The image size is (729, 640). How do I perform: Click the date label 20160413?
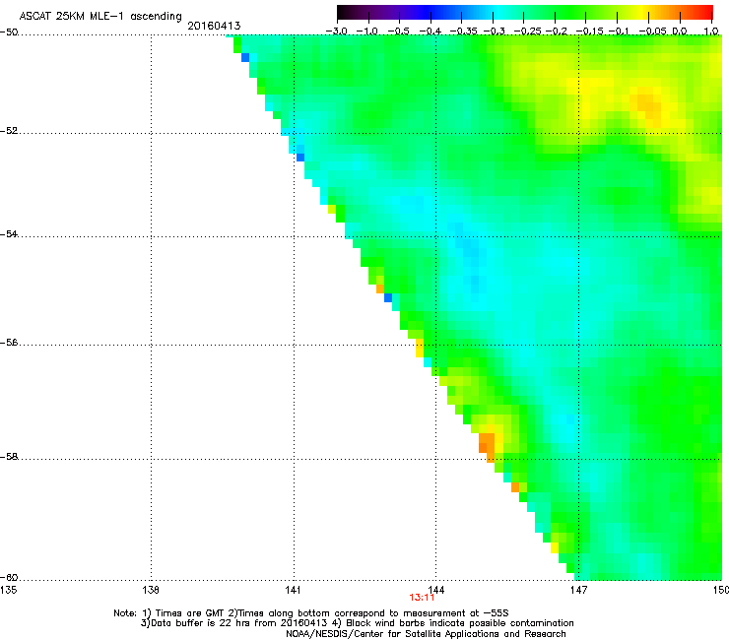(214, 26)
